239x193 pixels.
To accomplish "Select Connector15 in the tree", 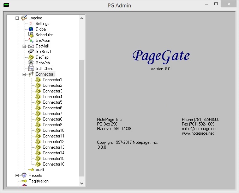I will click(54, 159).
